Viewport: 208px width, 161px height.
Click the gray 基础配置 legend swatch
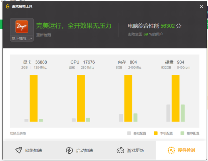click(x=129, y=133)
